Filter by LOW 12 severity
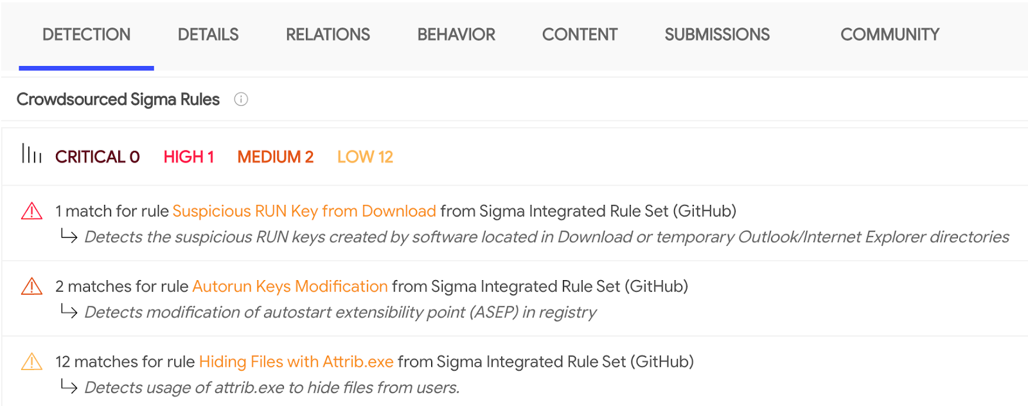This screenshot has height=406, width=1028. (x=365, y=157)
